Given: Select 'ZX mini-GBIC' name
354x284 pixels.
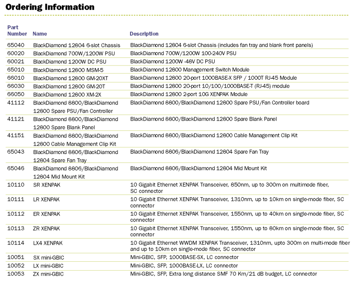Looking at the screenshot, I should click(49, 274).
